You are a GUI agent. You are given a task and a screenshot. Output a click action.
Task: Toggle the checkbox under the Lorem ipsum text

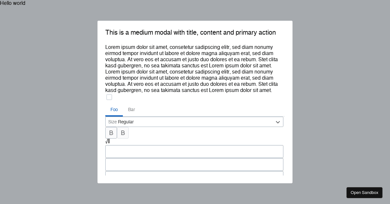click(109, 97)
